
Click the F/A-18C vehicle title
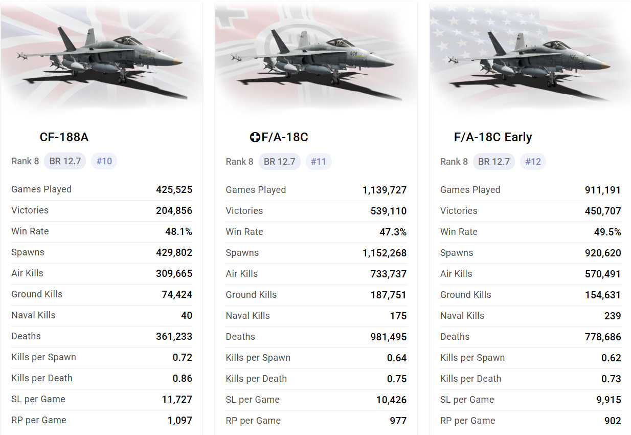[x=284, y=137]
